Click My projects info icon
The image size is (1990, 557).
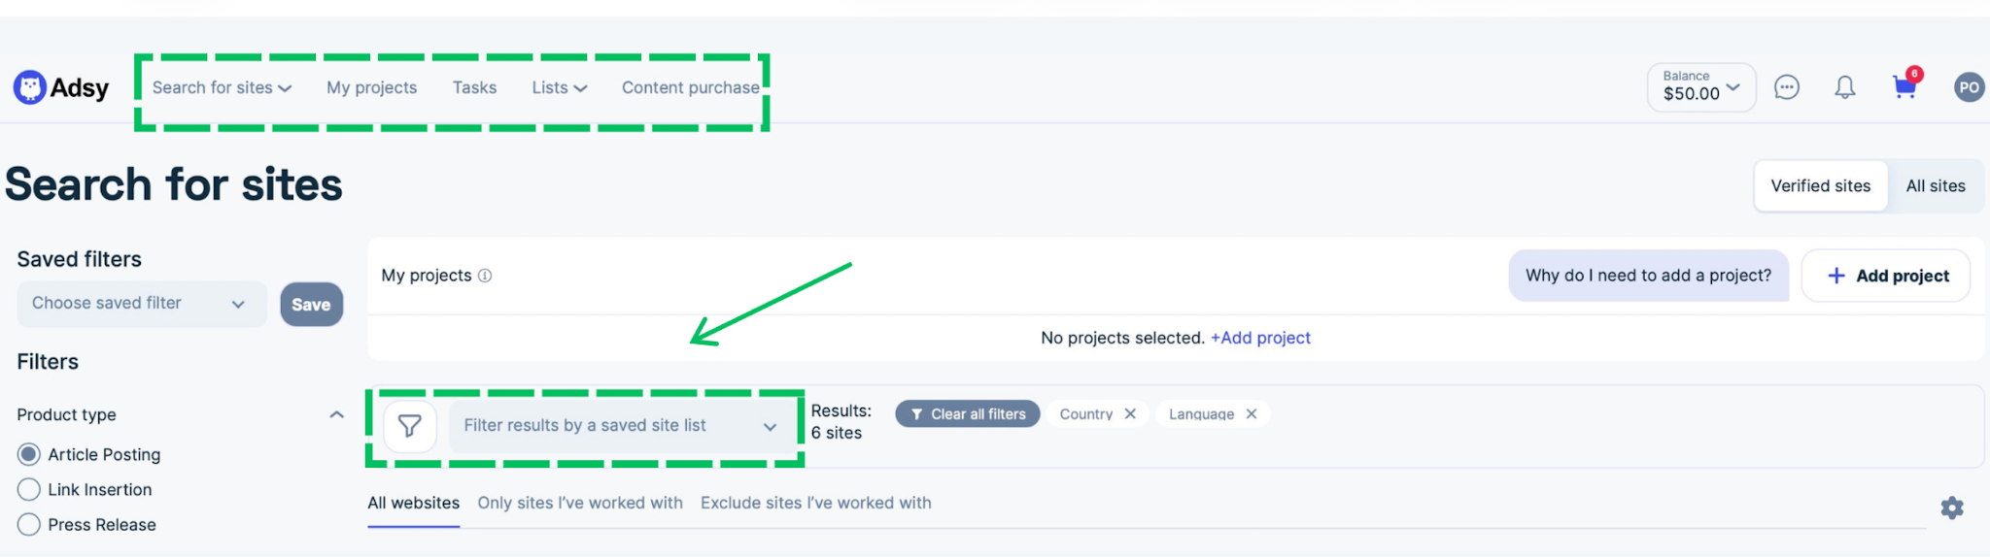click(x=485, y=276)
